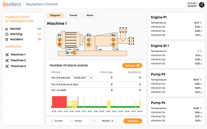Click the weekly warnings value 8
207x129 pixels.
[112, 90]
